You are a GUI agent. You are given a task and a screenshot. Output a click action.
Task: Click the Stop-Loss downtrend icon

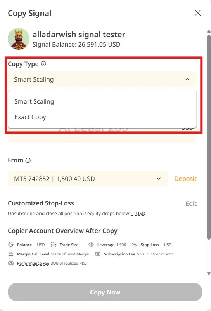point(135,245)
